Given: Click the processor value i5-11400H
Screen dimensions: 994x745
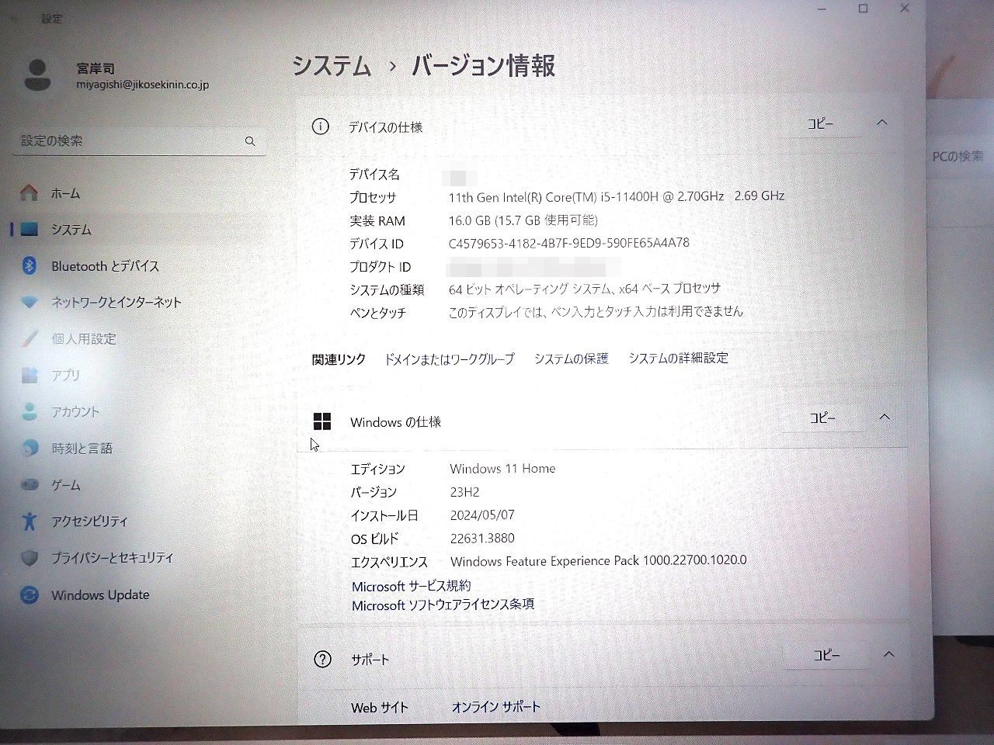Looking at the screenshot, I should click(617, 196).
